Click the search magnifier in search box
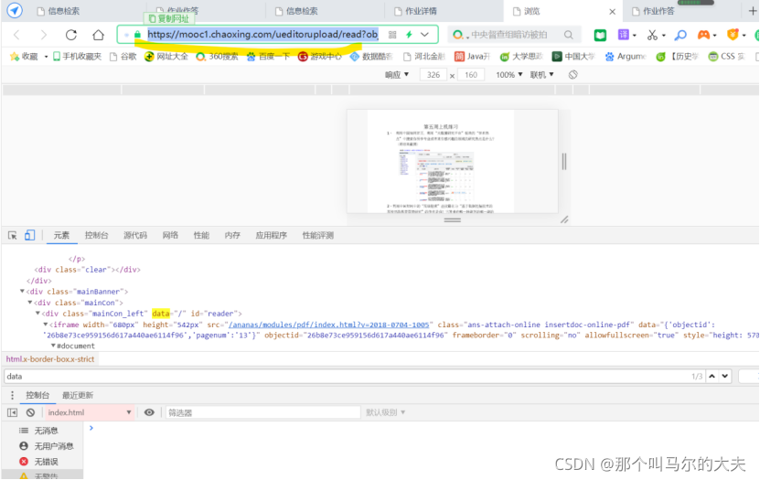This screenshot has height=480, width=760. point(569,35)
